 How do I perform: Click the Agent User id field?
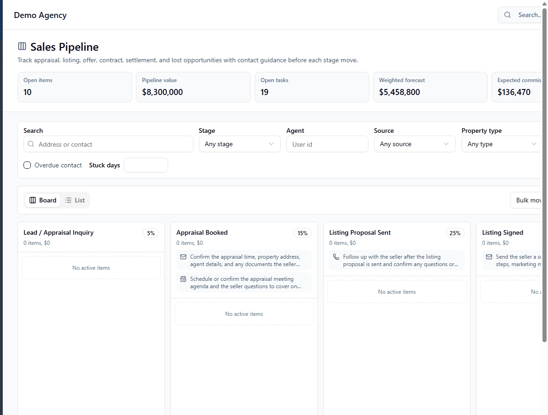pos(327,144)
